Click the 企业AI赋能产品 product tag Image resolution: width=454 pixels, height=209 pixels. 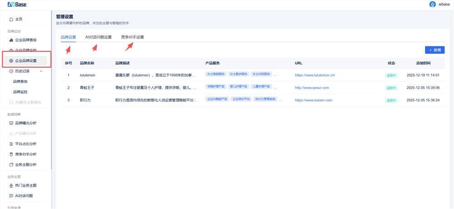click(217, 99)
